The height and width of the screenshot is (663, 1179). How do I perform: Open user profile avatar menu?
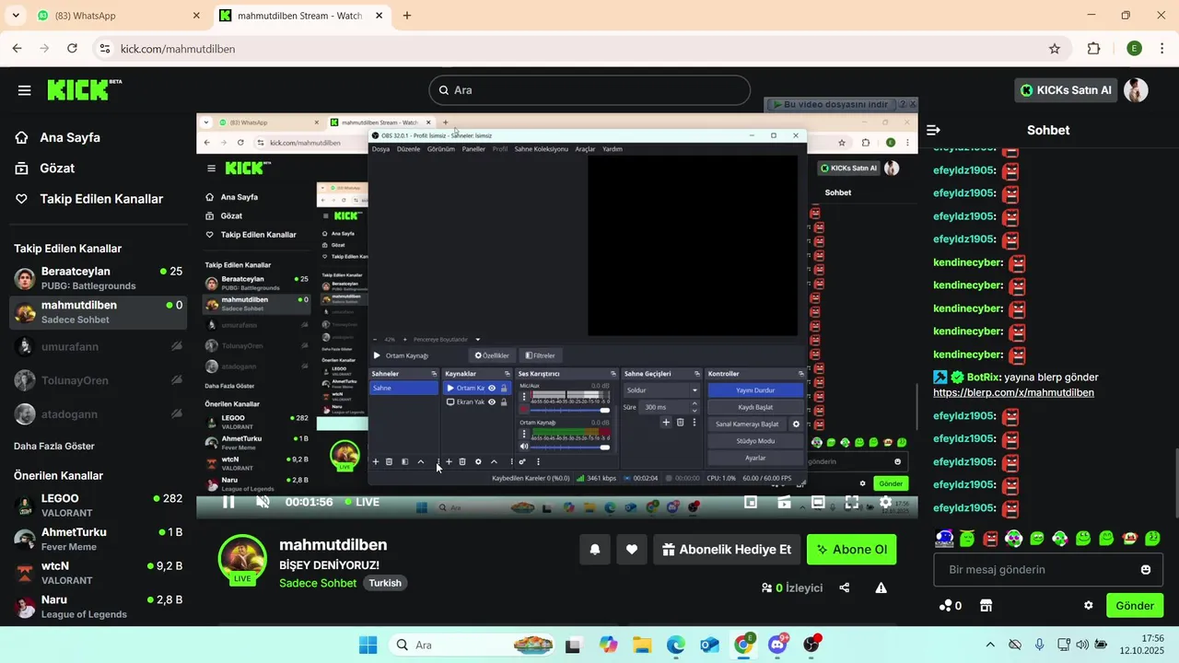point(1136,90)
